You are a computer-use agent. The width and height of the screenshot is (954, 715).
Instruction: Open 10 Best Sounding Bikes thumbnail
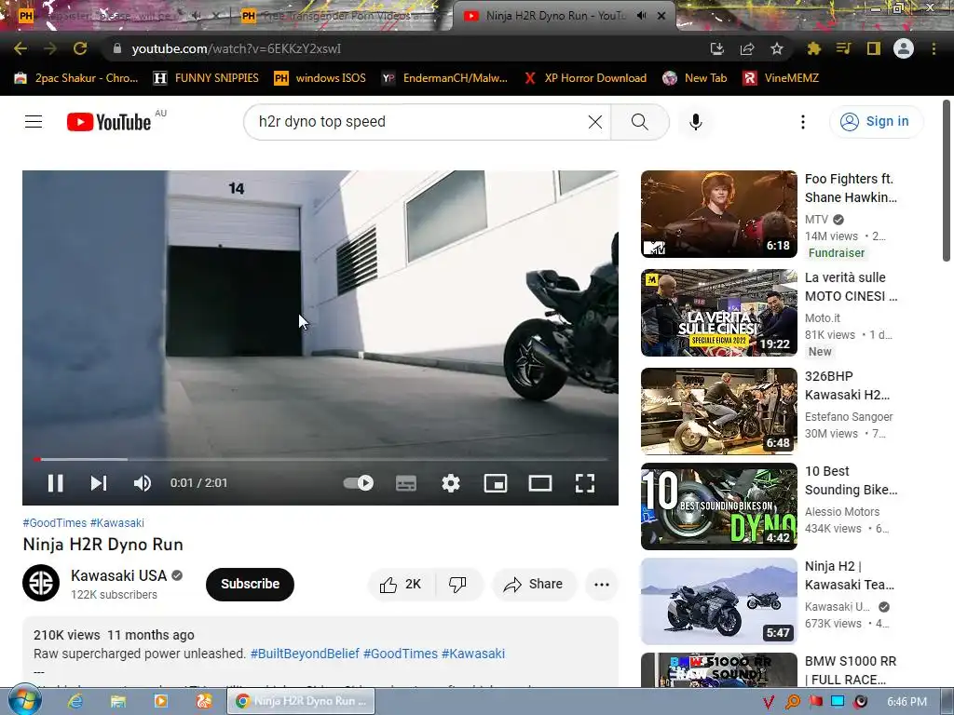(718, 506)
